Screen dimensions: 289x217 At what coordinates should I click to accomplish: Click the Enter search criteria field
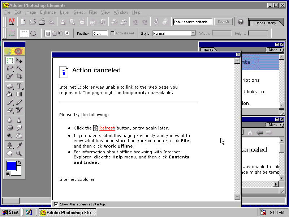[x=193, y=22]
